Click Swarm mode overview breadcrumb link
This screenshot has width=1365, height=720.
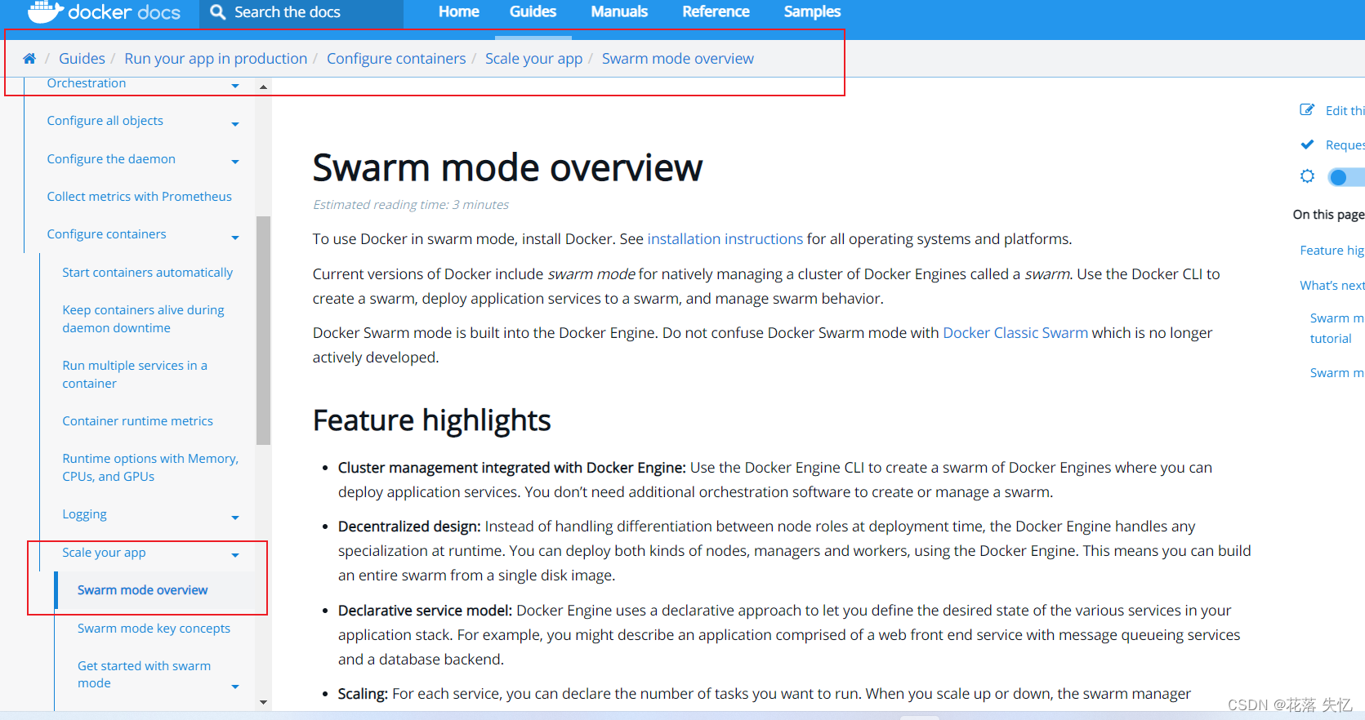coord(678,59)
